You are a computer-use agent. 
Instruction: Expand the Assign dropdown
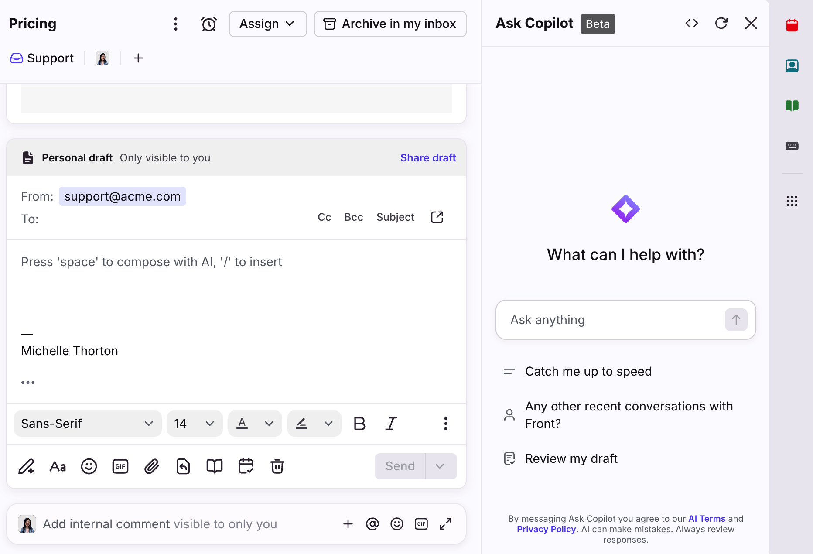point(267,24)
